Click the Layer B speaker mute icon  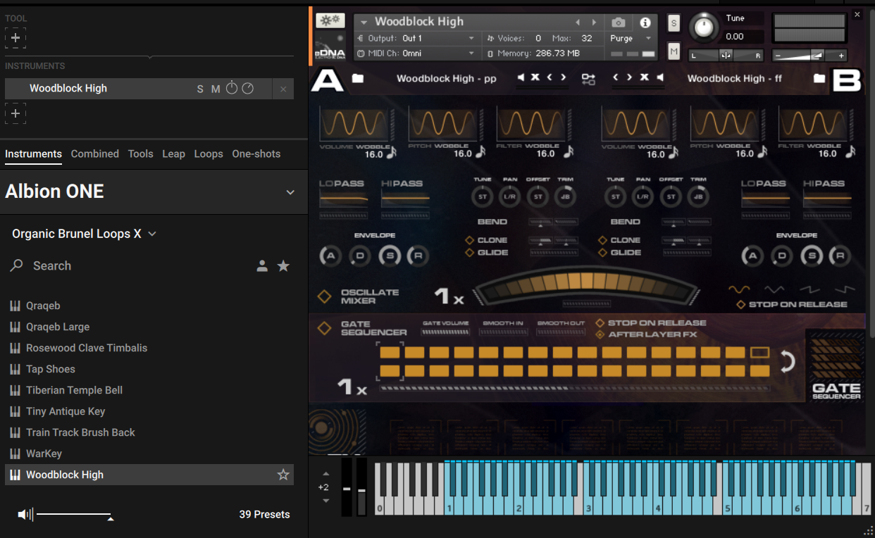pos(659,77)
